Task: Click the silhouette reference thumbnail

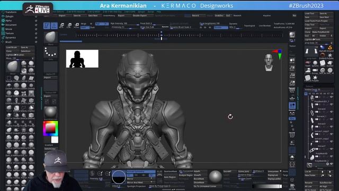Action: point(82,59)
